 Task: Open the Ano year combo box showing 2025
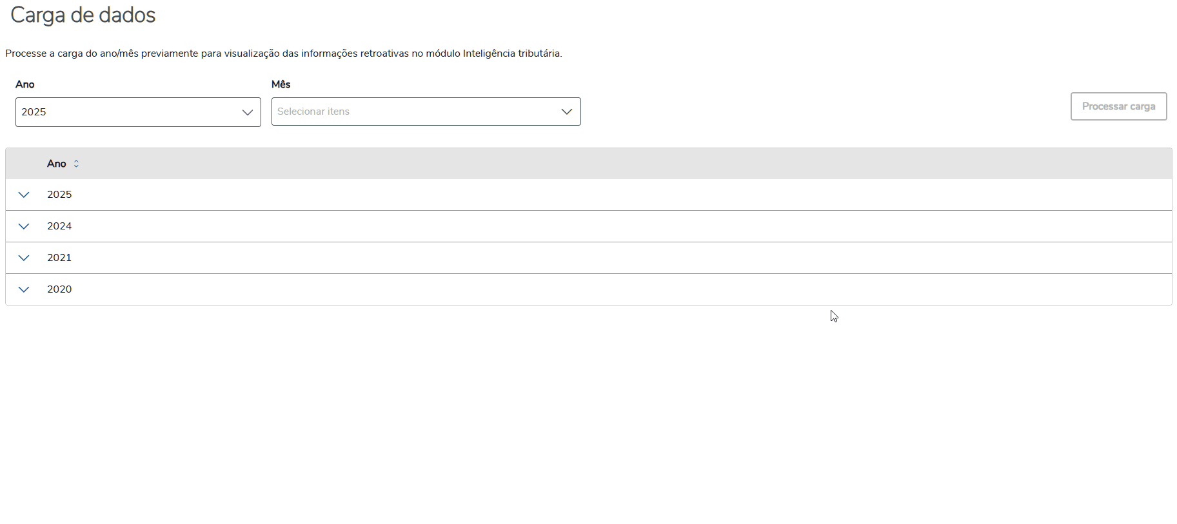point(129,112)
